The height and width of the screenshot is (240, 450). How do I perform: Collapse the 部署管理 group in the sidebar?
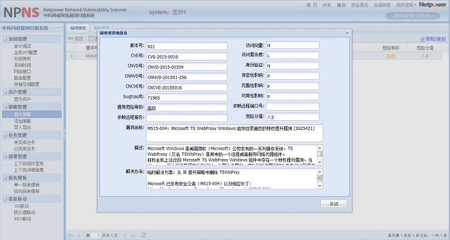point(5,156)
